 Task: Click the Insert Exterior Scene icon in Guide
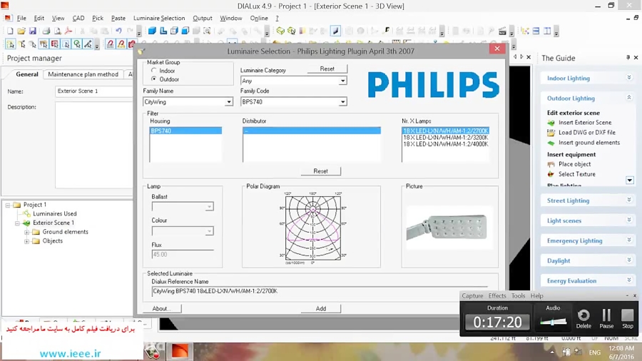click(551, 123)
